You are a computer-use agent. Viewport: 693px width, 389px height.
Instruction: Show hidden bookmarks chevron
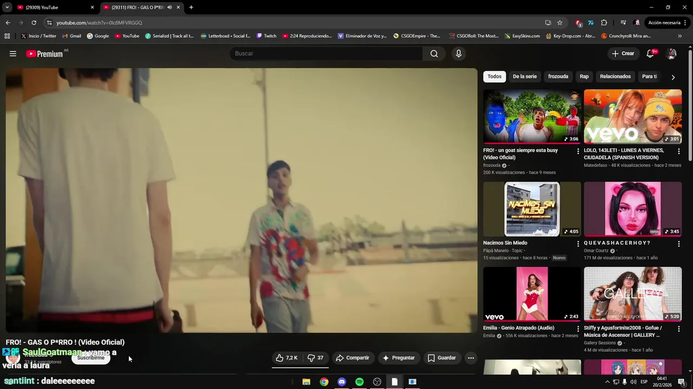pyautogui.click(x=680, y=36)
